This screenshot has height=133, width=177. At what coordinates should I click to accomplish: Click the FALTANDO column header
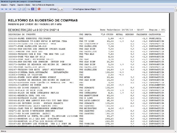[x=142, y=34]
